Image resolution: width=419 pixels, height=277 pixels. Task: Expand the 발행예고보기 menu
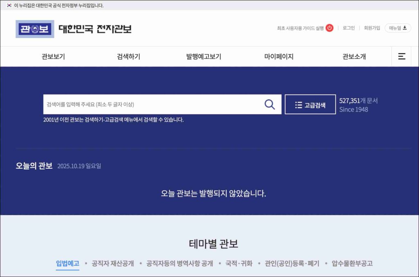click(x=204, y=57)
